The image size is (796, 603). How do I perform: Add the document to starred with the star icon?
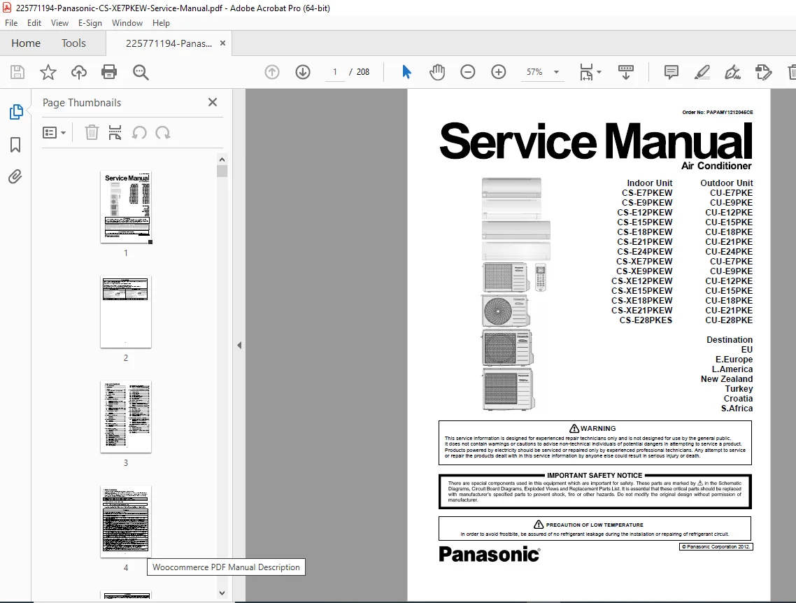pos(48,72)
